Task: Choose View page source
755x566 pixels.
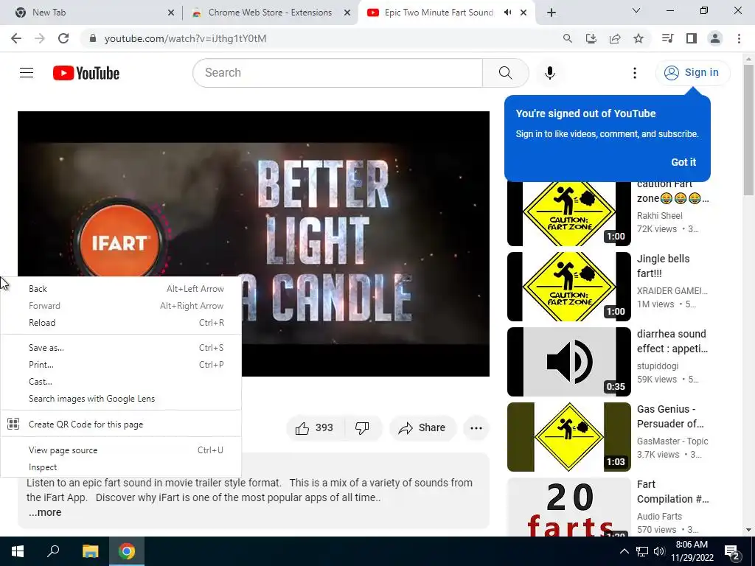Action: click(120, 450)
